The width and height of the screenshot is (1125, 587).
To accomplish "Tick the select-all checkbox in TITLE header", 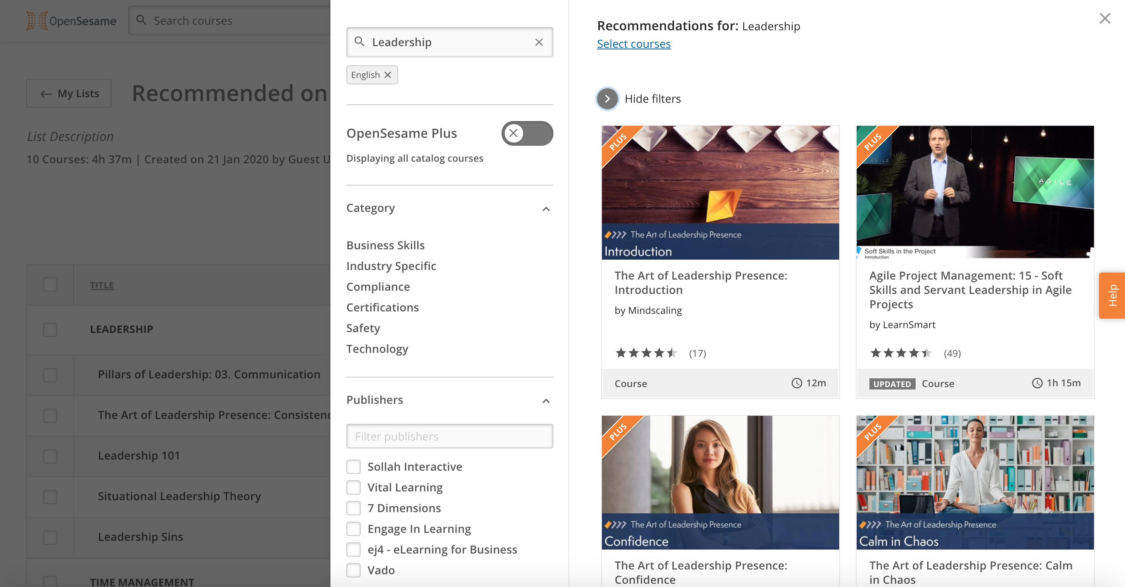I will [50, 284].
